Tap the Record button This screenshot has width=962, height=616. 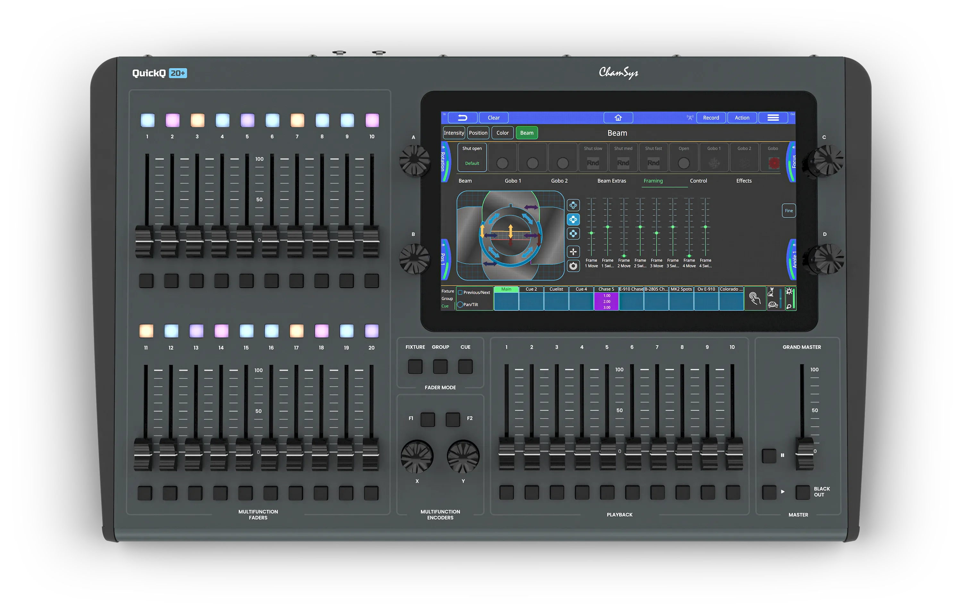(x=711, y=118)
